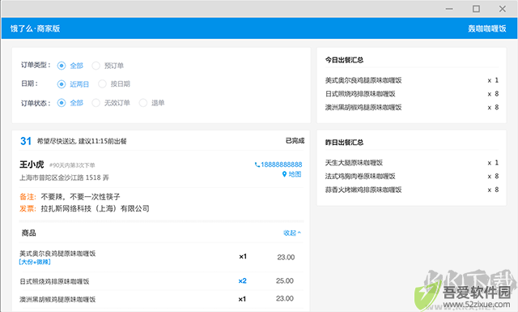Click the 发票 invoice company line
The height and width of the screenshot is (312, 518).
pyautogui.click(x=84, y=208)
